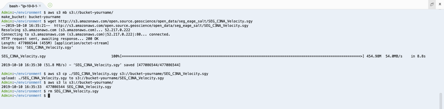Click the "aws s3 cp" command line
444x109 pixels.
pos(128,74)
